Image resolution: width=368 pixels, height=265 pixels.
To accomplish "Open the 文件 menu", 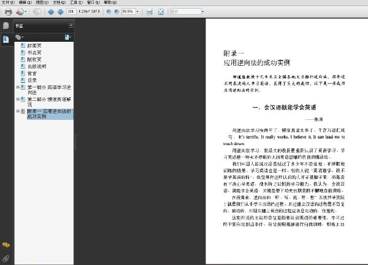I will [8, 2].
